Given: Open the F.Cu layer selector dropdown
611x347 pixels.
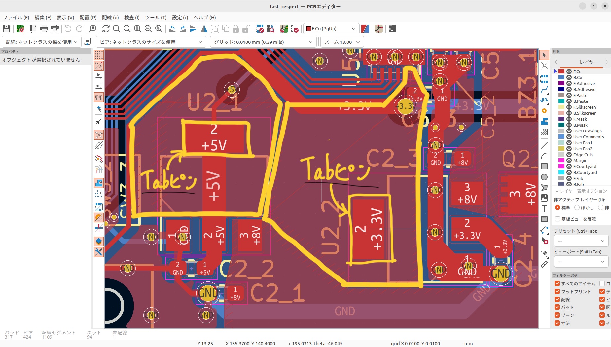Looking at the screenshot, I should click(331, 29).
